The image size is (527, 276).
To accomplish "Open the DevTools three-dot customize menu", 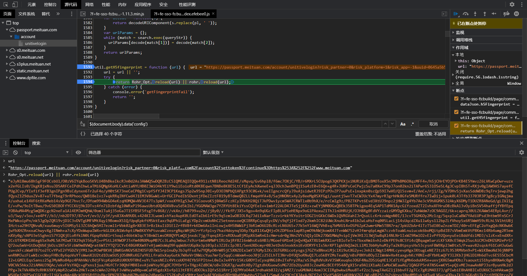I will (x=522, y=4).
